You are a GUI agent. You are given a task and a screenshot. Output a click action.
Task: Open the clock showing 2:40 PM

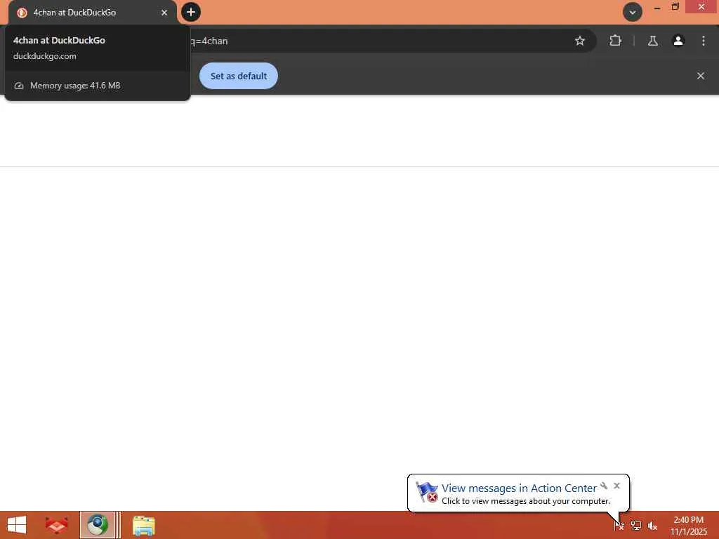pos(688,525)
